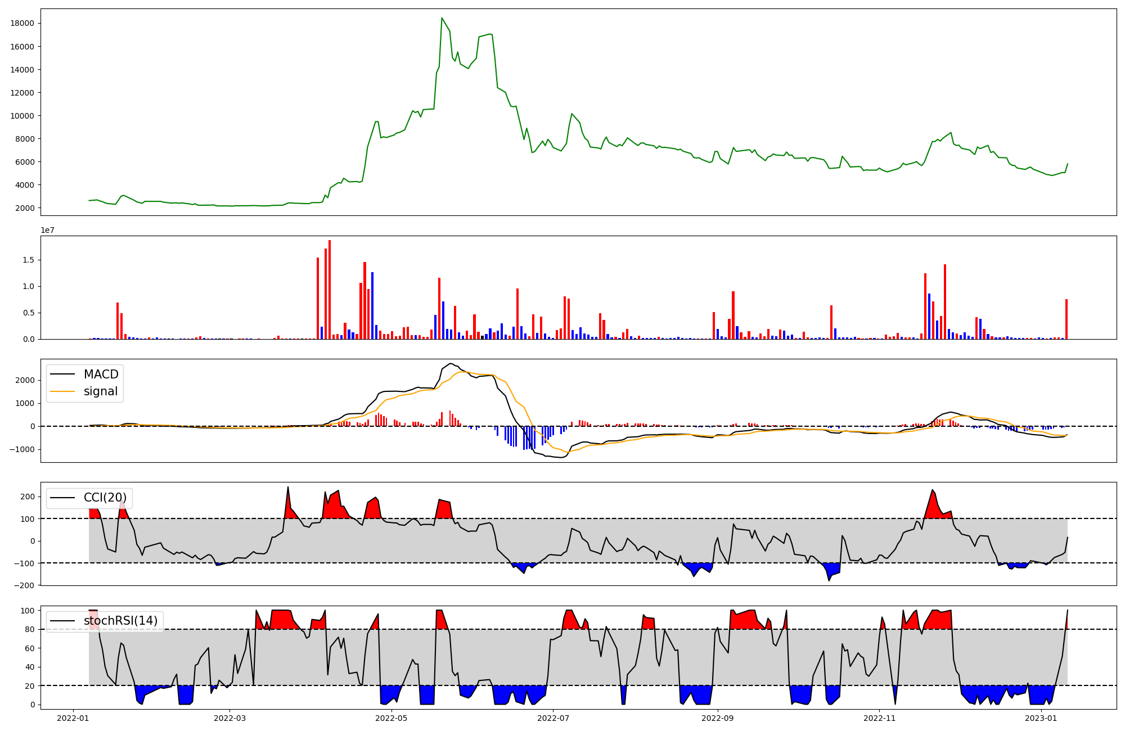
Task: Click the 2022-01 date axis label
Action: pos(73,718)
